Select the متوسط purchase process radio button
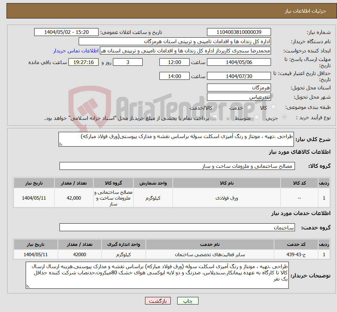Image resolution: width=337 pixels, height=312 pixels. pos(257,116)
